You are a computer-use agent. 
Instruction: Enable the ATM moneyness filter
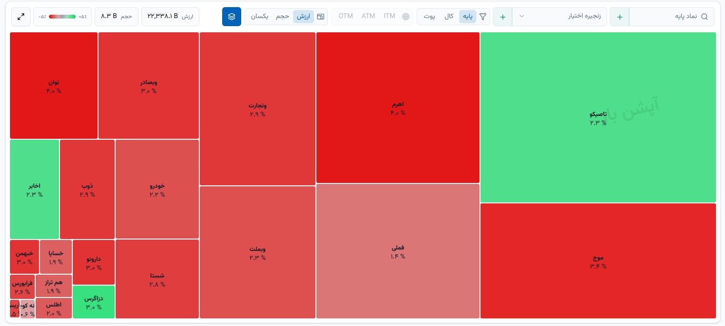[x=368, y=16]
